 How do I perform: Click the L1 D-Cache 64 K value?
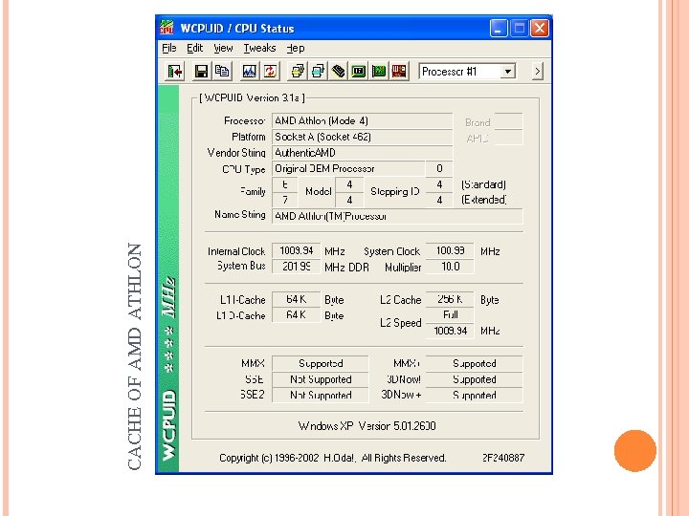[x=296, y=315]
